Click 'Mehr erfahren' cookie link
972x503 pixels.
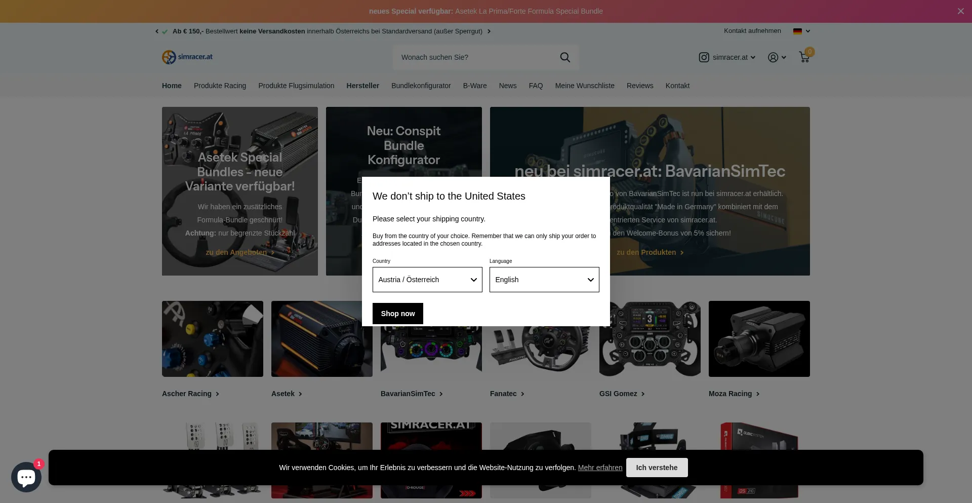[600, 468]
